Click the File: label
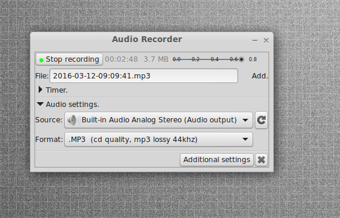Screen dimensions: 340x218 pos(42,76)
